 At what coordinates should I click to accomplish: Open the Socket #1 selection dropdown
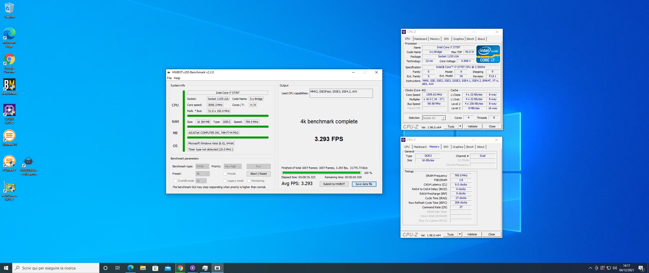pos(434,118)
